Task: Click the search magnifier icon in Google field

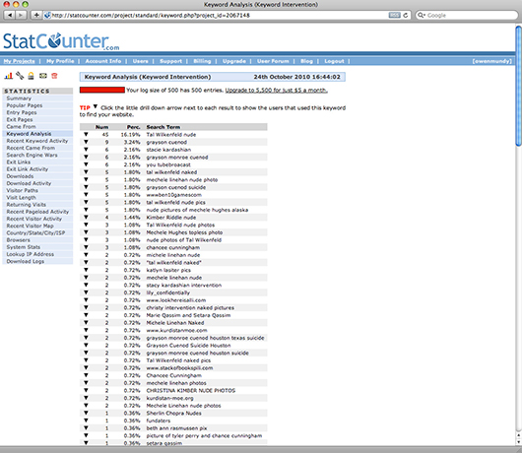Action: click(x=422, y=15)
